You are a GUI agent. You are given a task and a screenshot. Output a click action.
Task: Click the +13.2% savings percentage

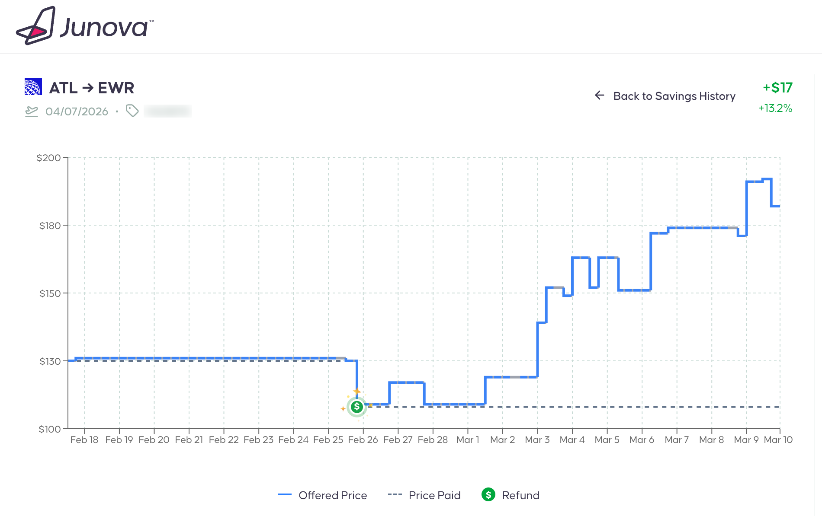point(775,108)
